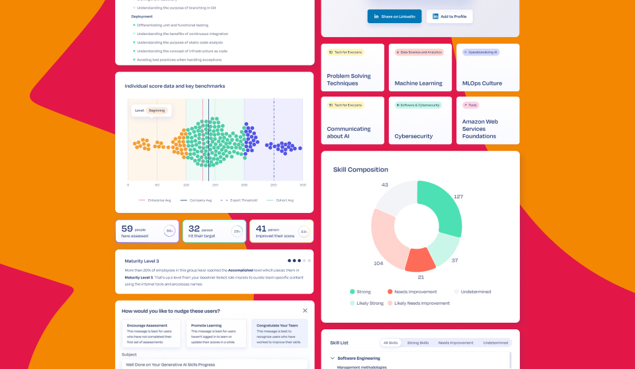Click the Add to Profile button
Image resolution: width=635 pixels, height=369 pixels.
(449, 17)
